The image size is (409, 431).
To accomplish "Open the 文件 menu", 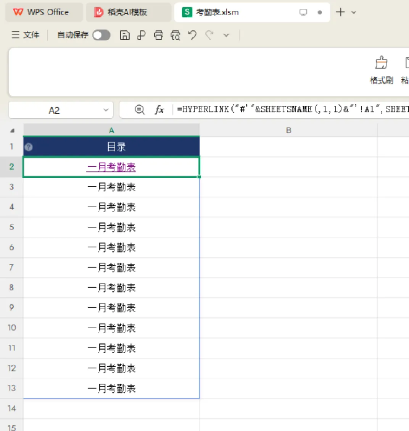I will tap(25, 35).
